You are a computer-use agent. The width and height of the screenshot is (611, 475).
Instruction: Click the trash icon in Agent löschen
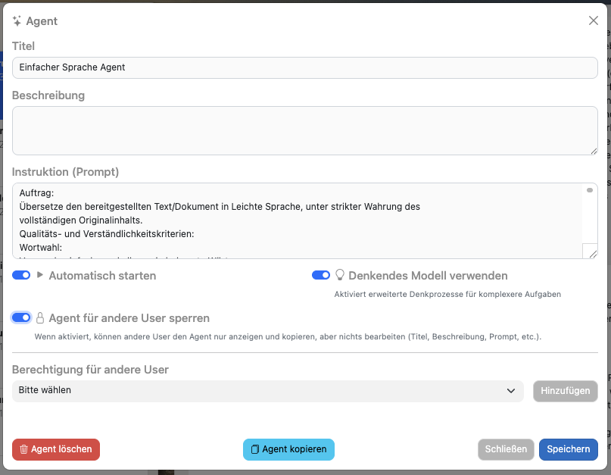click(x=23, y=449)
